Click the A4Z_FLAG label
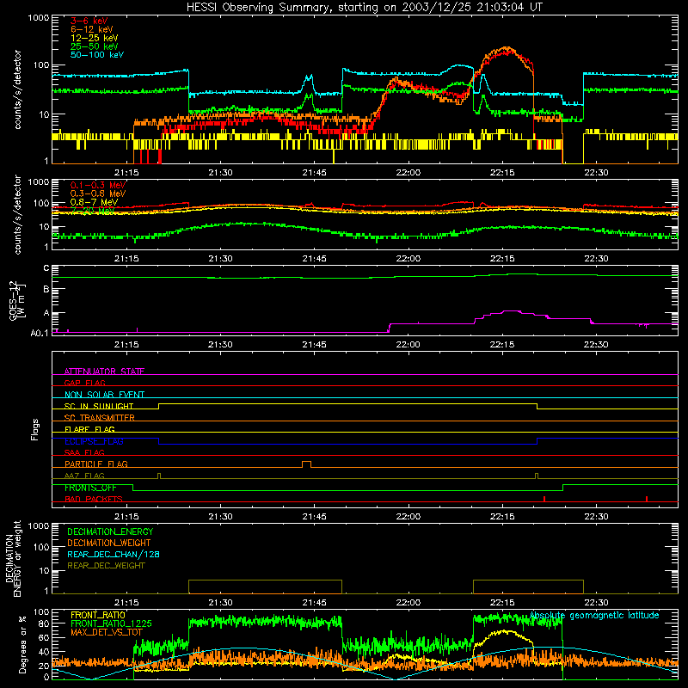 click(84, 476)
